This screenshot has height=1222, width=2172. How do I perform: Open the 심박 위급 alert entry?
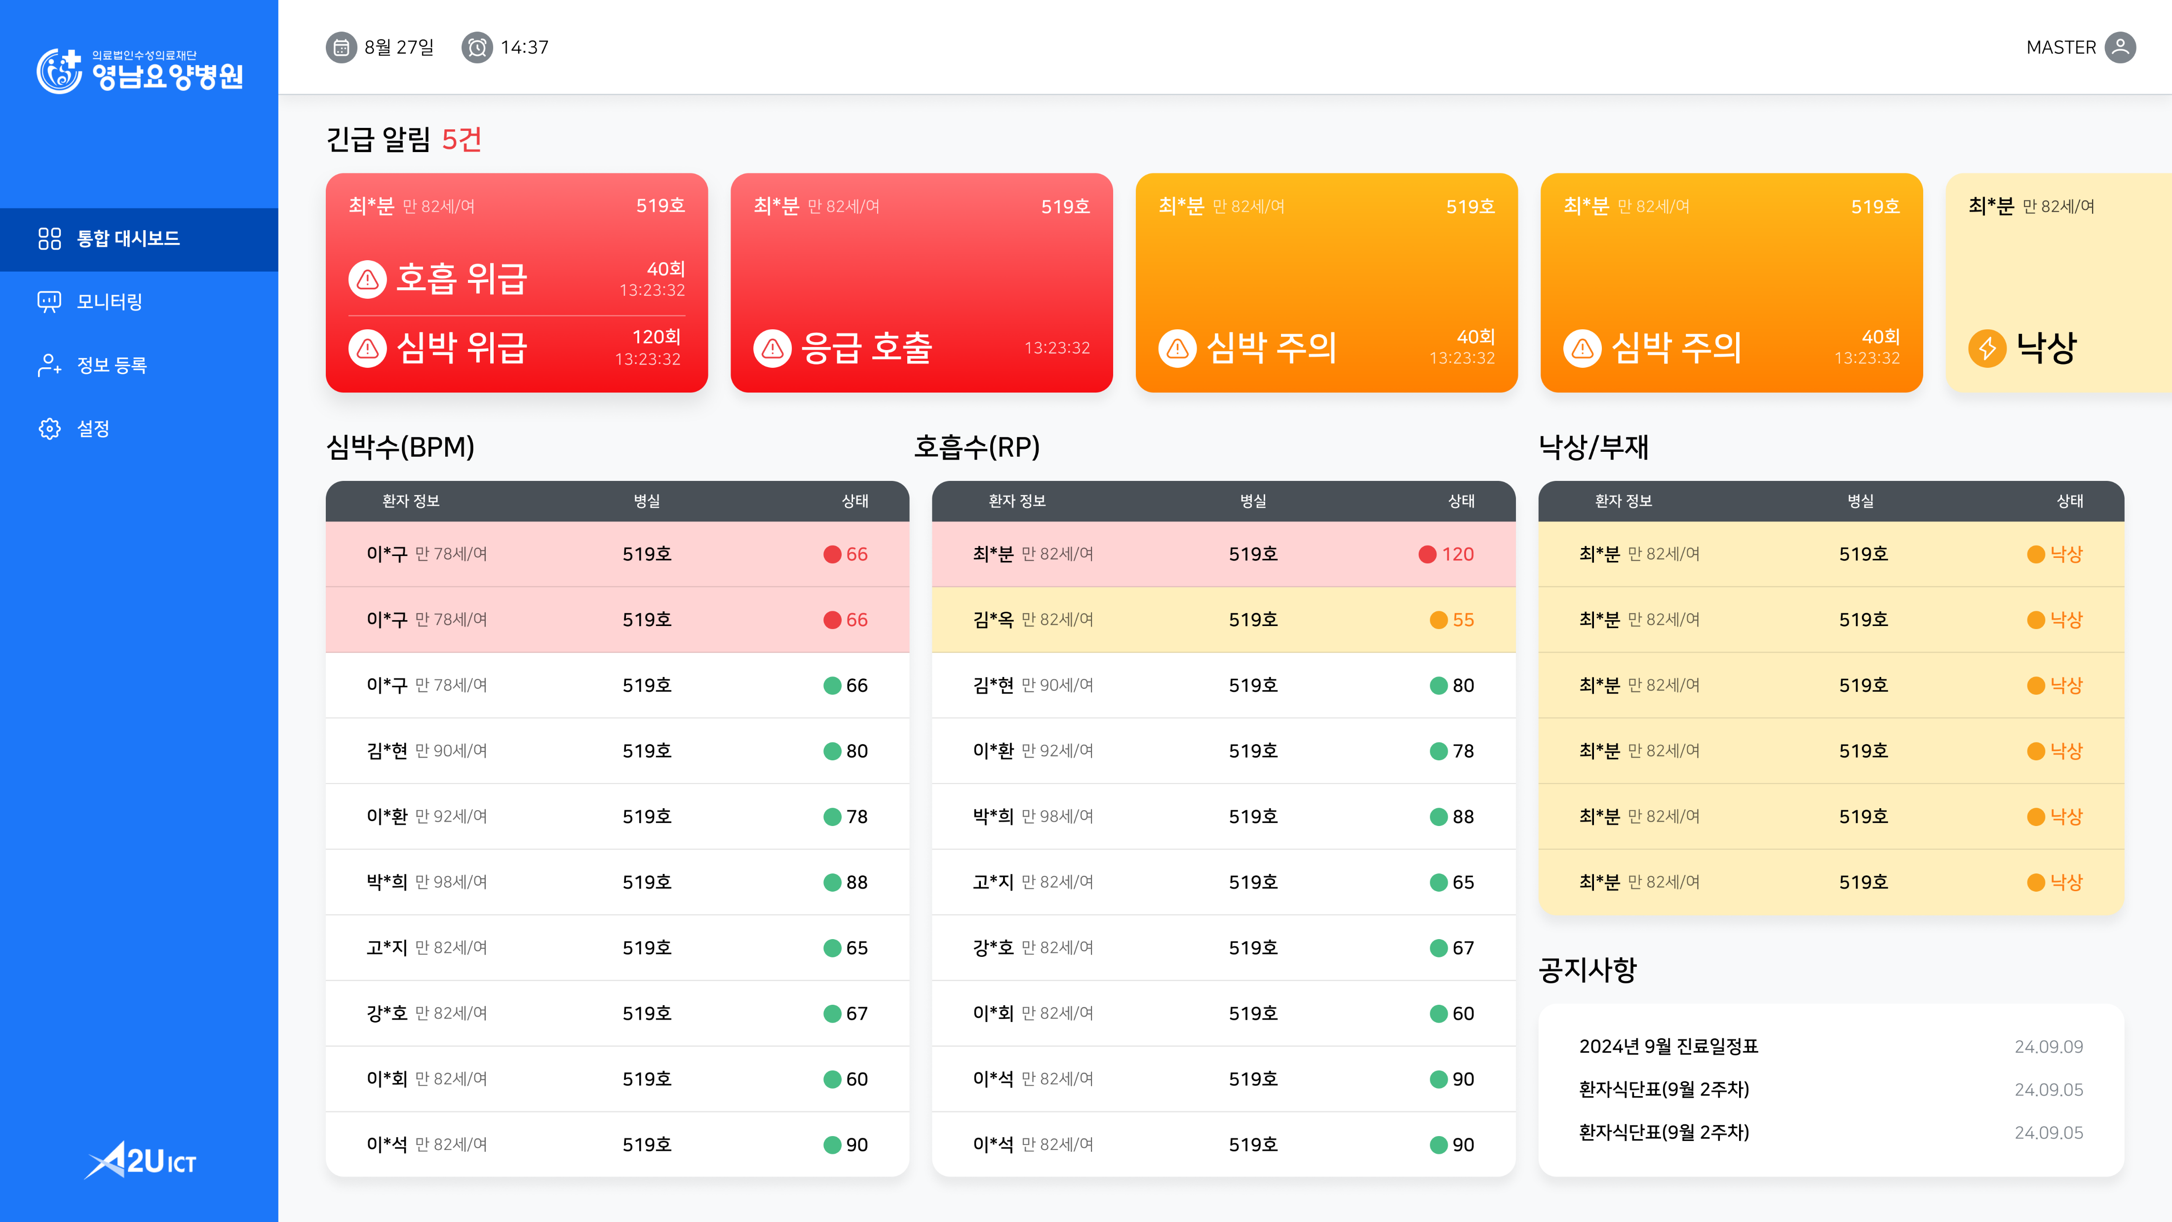(x=517, y=348)
